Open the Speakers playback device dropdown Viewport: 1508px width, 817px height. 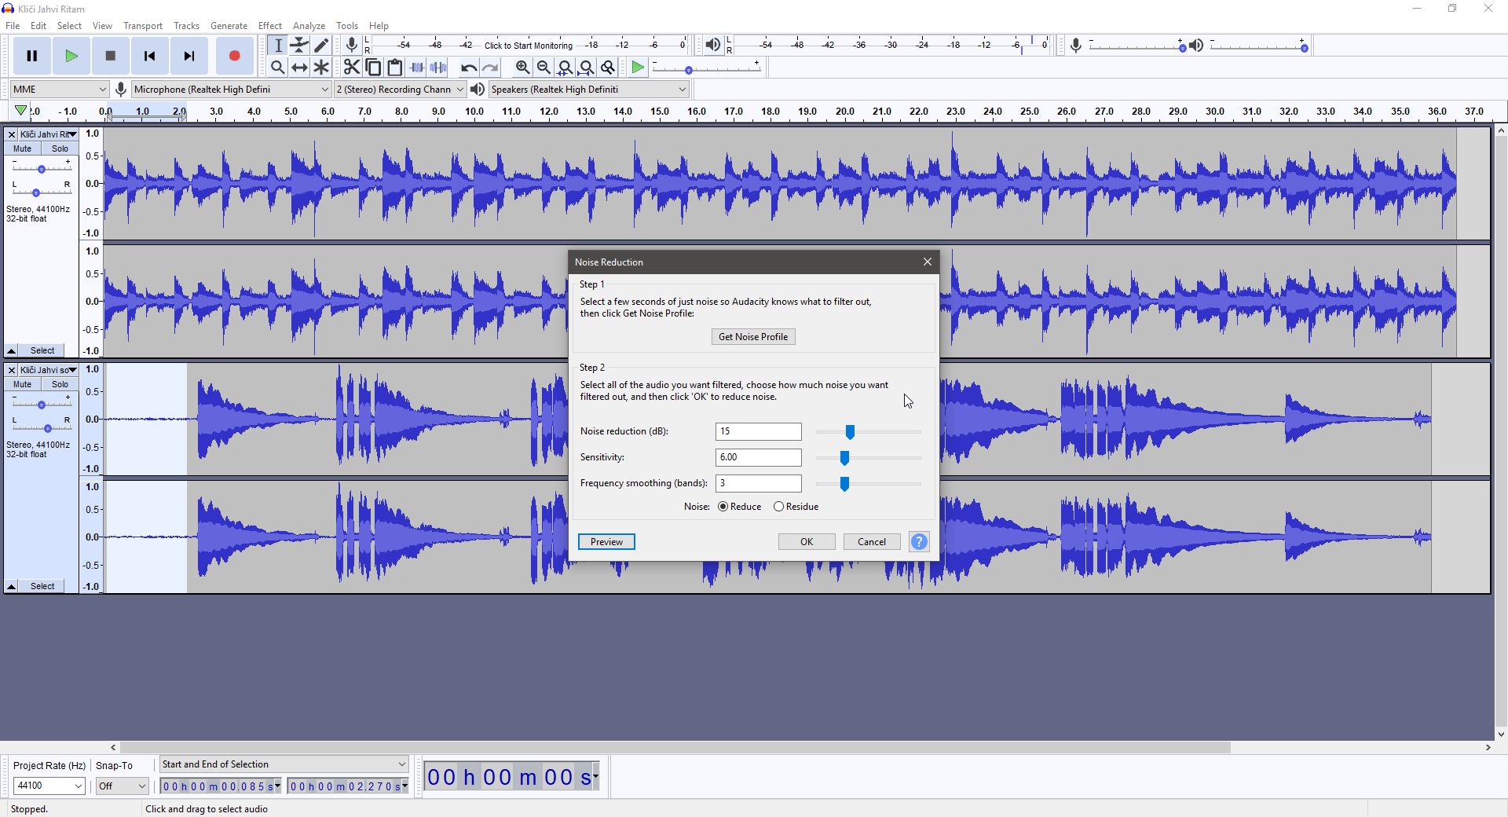588,89
